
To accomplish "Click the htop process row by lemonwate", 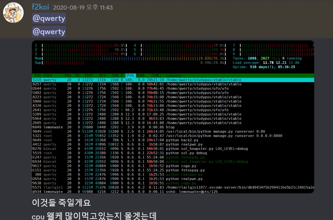I will click(x=173, y=127).
